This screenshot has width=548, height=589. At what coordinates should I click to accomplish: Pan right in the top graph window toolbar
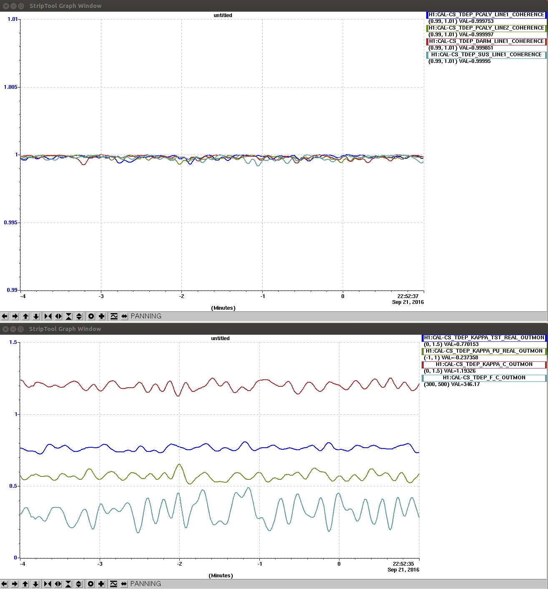coord(15,316)
